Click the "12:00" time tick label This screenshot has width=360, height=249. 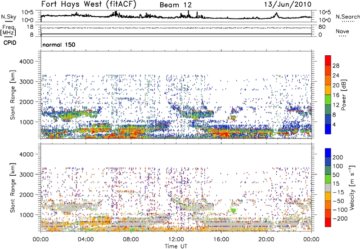176,240
